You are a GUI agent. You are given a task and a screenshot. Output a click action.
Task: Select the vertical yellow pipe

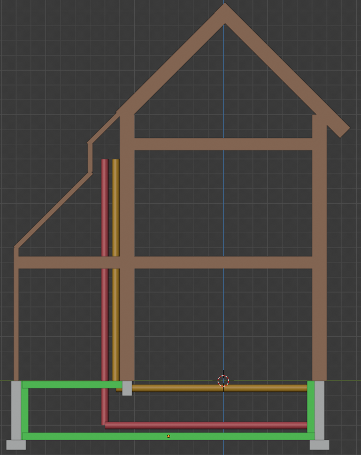pyautogui.click(x=116, y=270)
